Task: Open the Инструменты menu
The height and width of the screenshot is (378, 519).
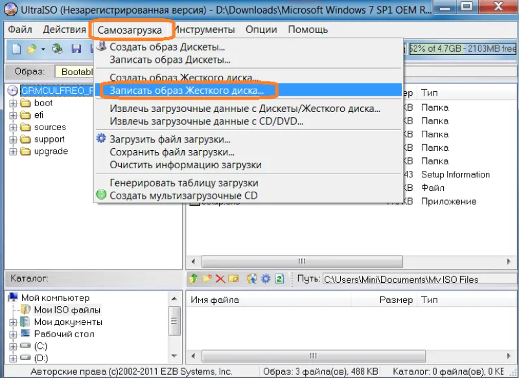Action: 204,30
